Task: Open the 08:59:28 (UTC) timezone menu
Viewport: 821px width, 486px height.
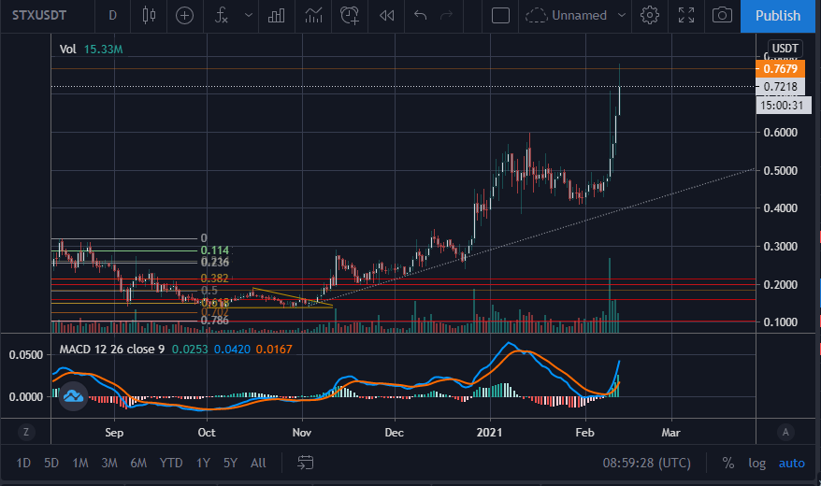Action: [x=647, y=463]
